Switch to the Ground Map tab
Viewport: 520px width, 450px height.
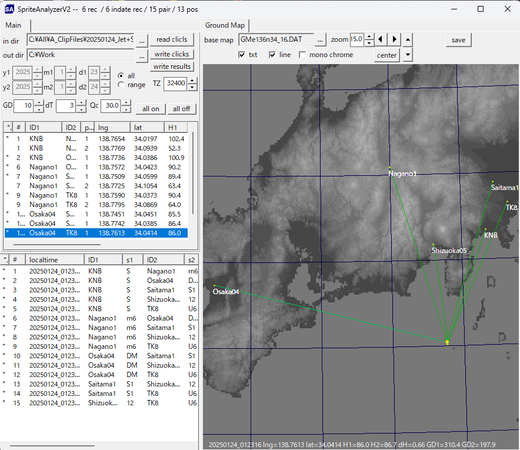pos(224,26)
